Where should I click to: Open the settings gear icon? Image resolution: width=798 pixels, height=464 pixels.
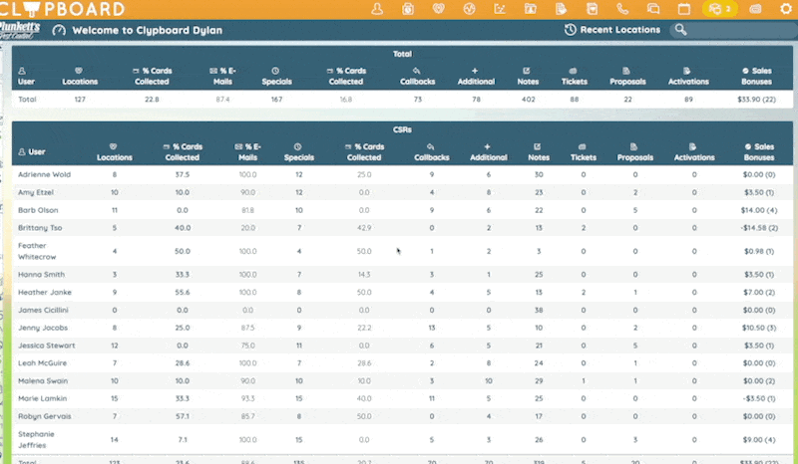786,9
